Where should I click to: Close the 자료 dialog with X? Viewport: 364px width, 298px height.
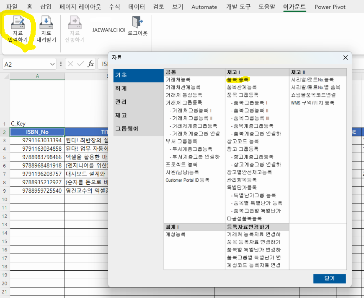pyautogui.click(x=346, y=58)
